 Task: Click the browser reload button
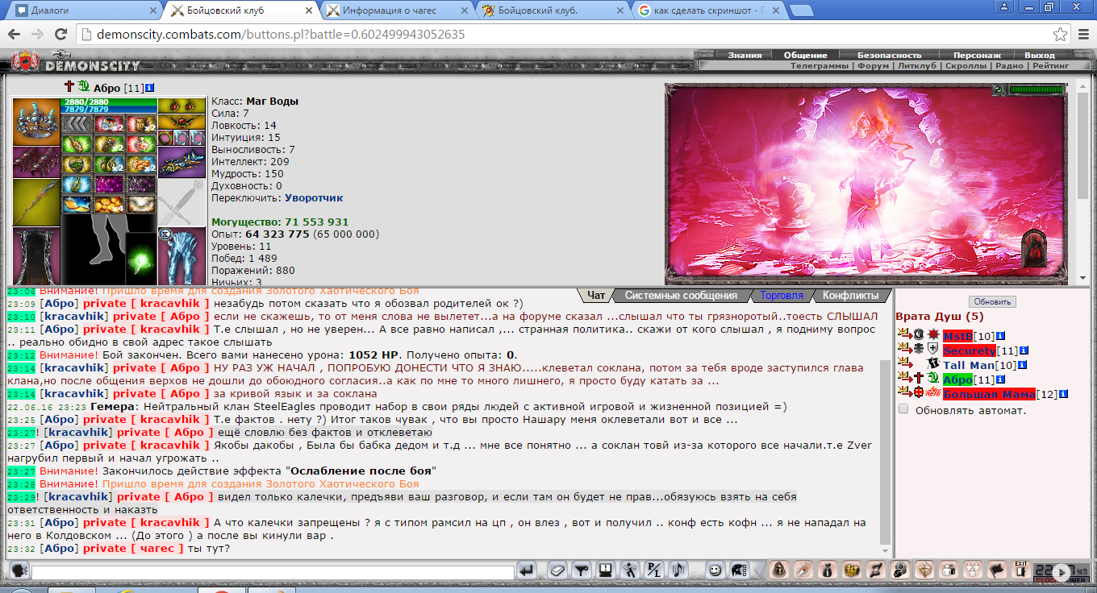click(60, 35)
